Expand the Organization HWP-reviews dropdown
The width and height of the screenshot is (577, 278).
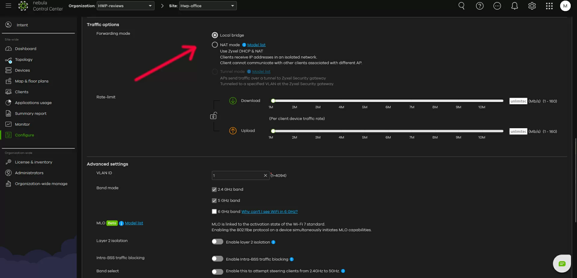coord(125,6)
